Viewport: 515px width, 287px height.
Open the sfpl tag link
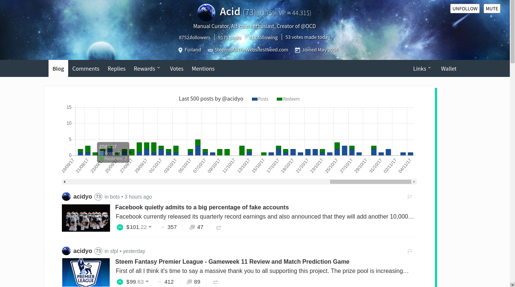tap(114, 251)
